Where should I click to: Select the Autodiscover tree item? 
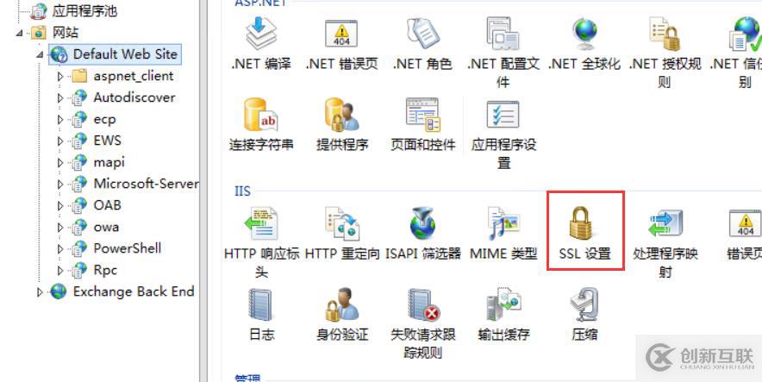(134, 97)
